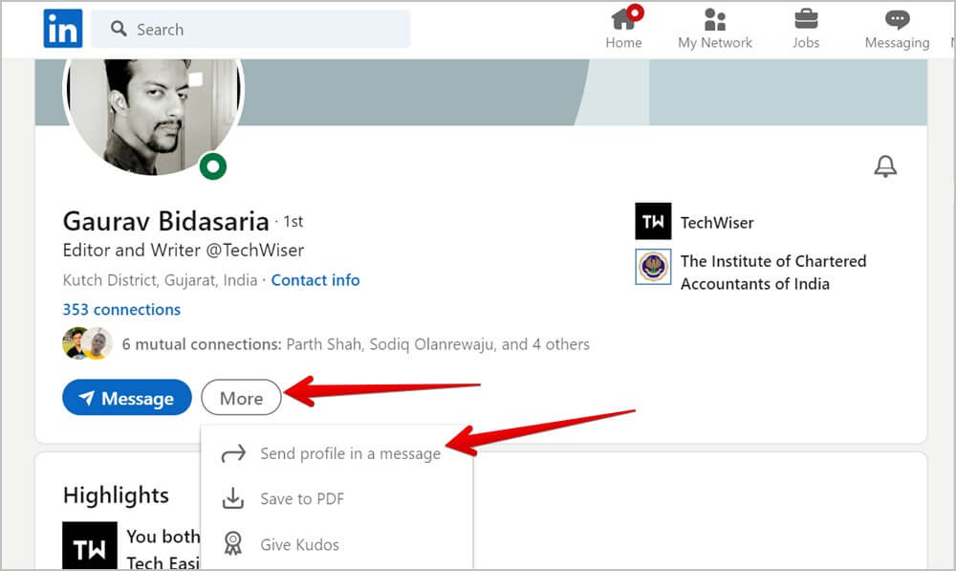Click the Kutch District, Gujarat, India location

click(x=160, y=280)
